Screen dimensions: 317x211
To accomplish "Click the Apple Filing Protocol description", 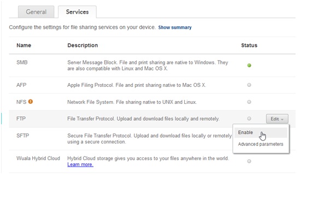I will 137,85.
